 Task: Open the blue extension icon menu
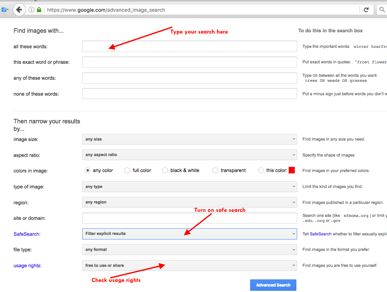pos(5,10)
